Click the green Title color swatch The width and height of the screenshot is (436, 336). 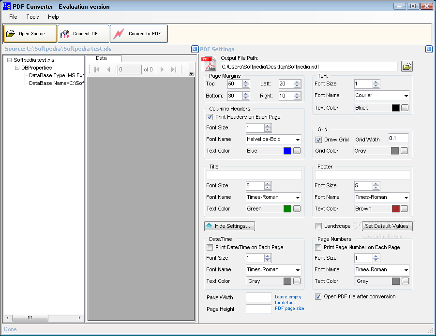(x=287, y=209)
